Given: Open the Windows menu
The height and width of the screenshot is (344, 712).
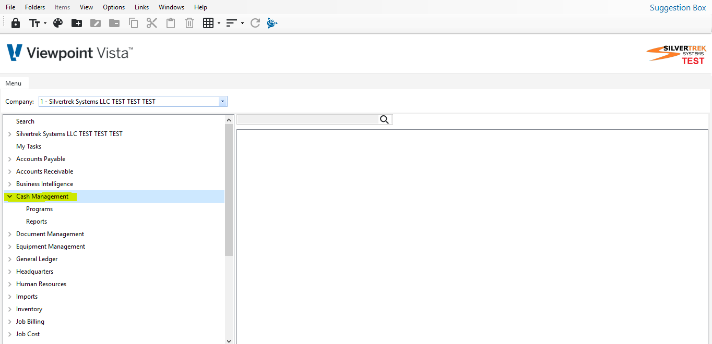Looking at the screenshot, I should [x=172, y=7].
